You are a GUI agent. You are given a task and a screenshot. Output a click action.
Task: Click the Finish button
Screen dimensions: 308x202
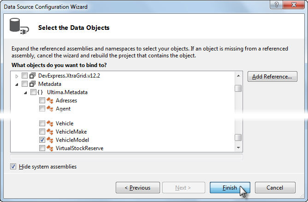[230, 187]
